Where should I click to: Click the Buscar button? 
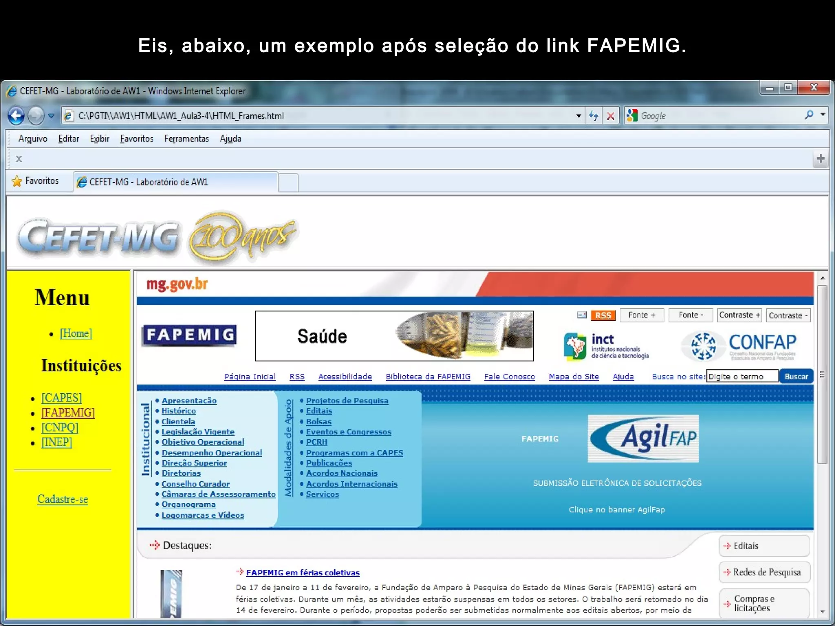(796, 376)
